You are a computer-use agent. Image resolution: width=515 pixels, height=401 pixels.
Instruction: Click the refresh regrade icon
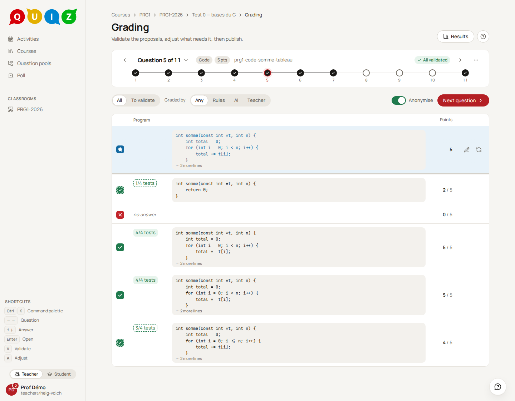click(479, 150)
